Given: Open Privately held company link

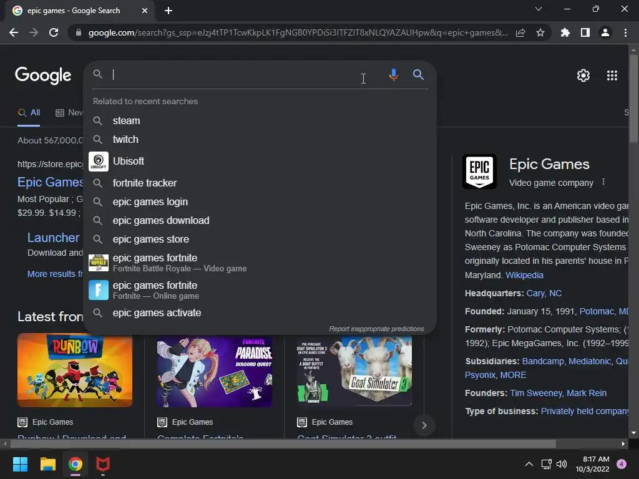Looking at the screenshot, I should click(584, 412).
